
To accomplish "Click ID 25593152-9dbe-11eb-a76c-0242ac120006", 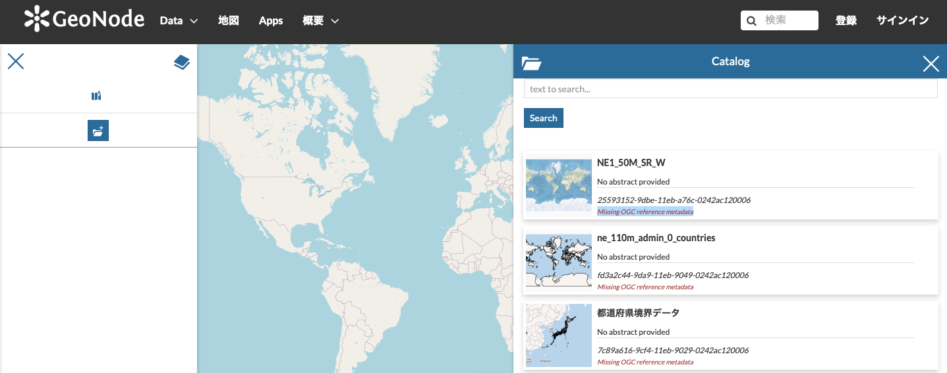I will 674,200.
